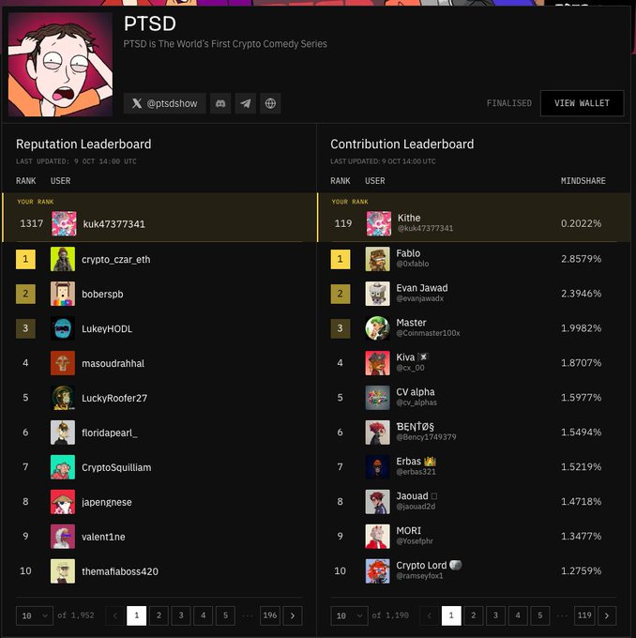The width and height of the screenshot is (636, 638).
Task: Open Kiva's avatar
Action: [x=378, y=362]
